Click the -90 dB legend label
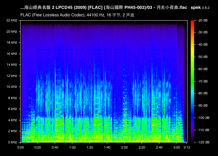Image resolution: width=218 pixels, height=156 pixels. [203, 105]
